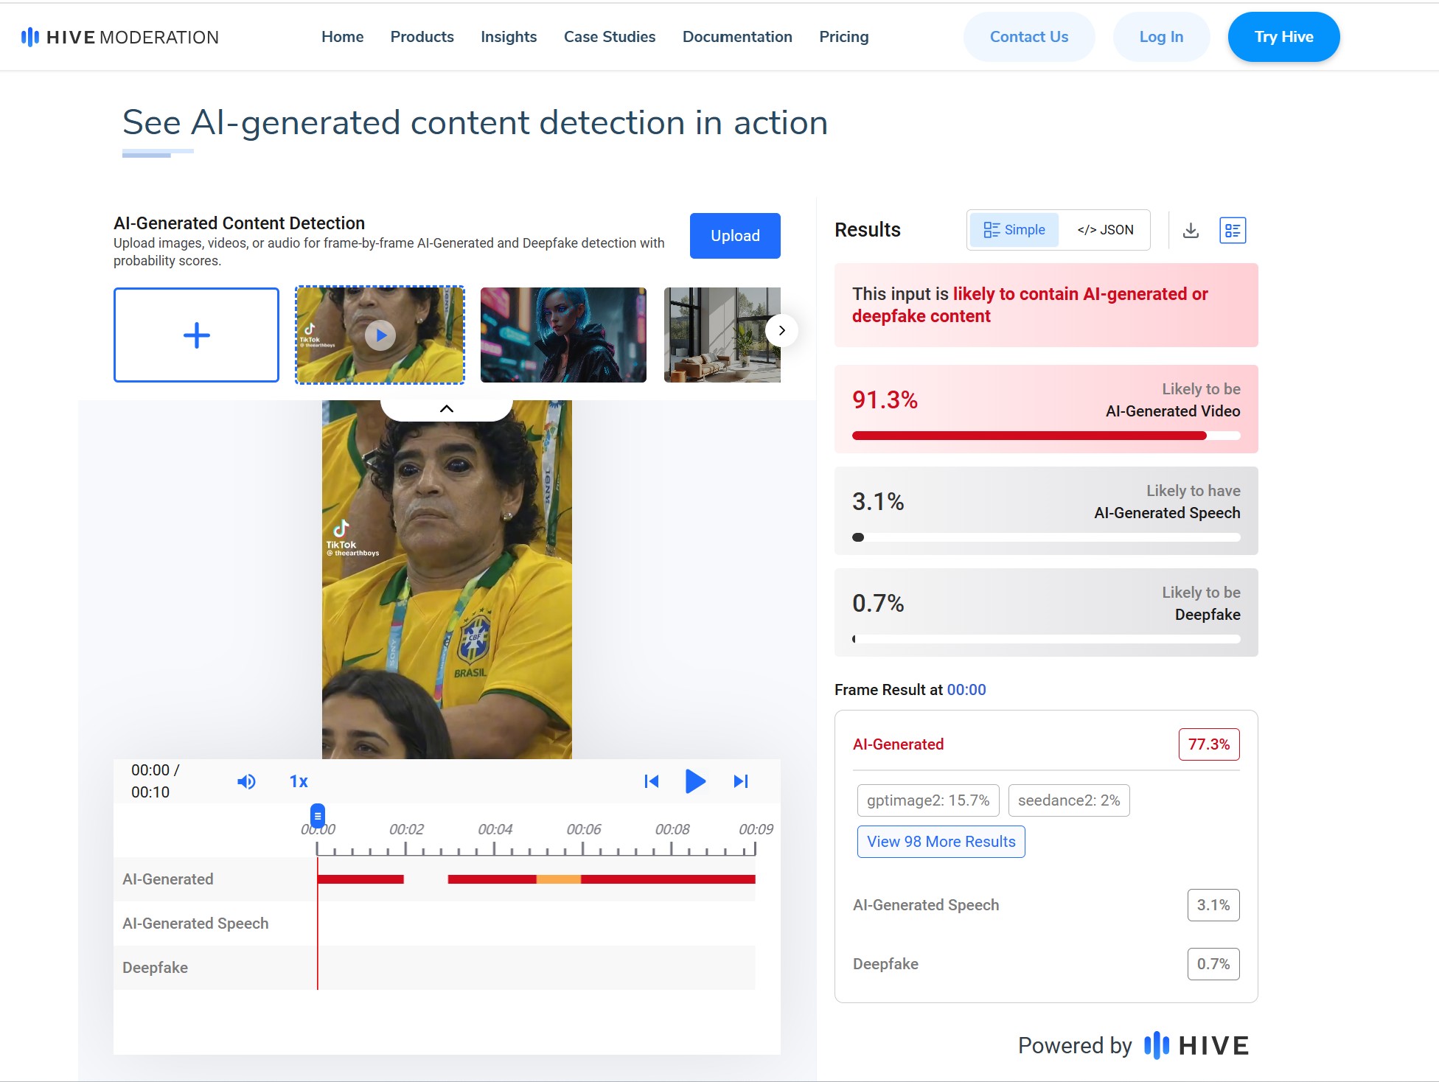The width and height of the screenshot is (1439, 1082).
Task: Switch results to JSON view
Action: coord(1105,230)
